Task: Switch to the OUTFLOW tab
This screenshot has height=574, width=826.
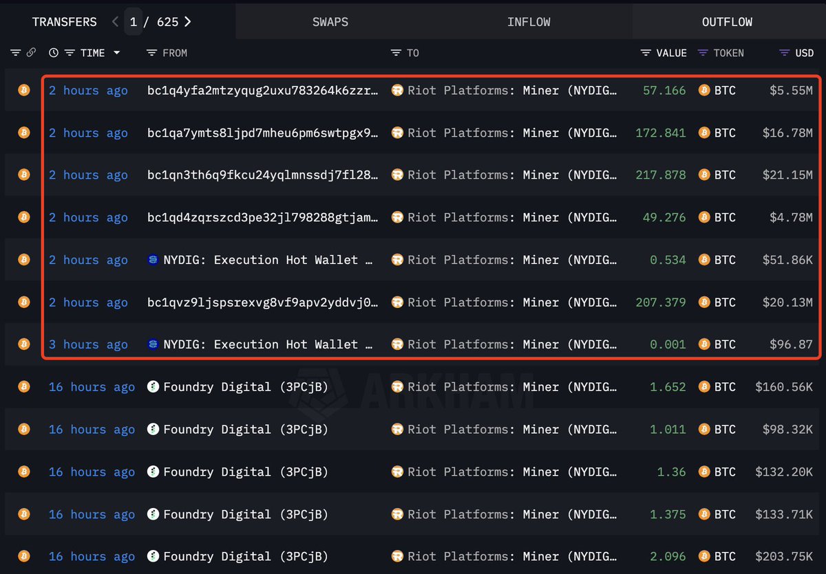Action: (728, 22)
